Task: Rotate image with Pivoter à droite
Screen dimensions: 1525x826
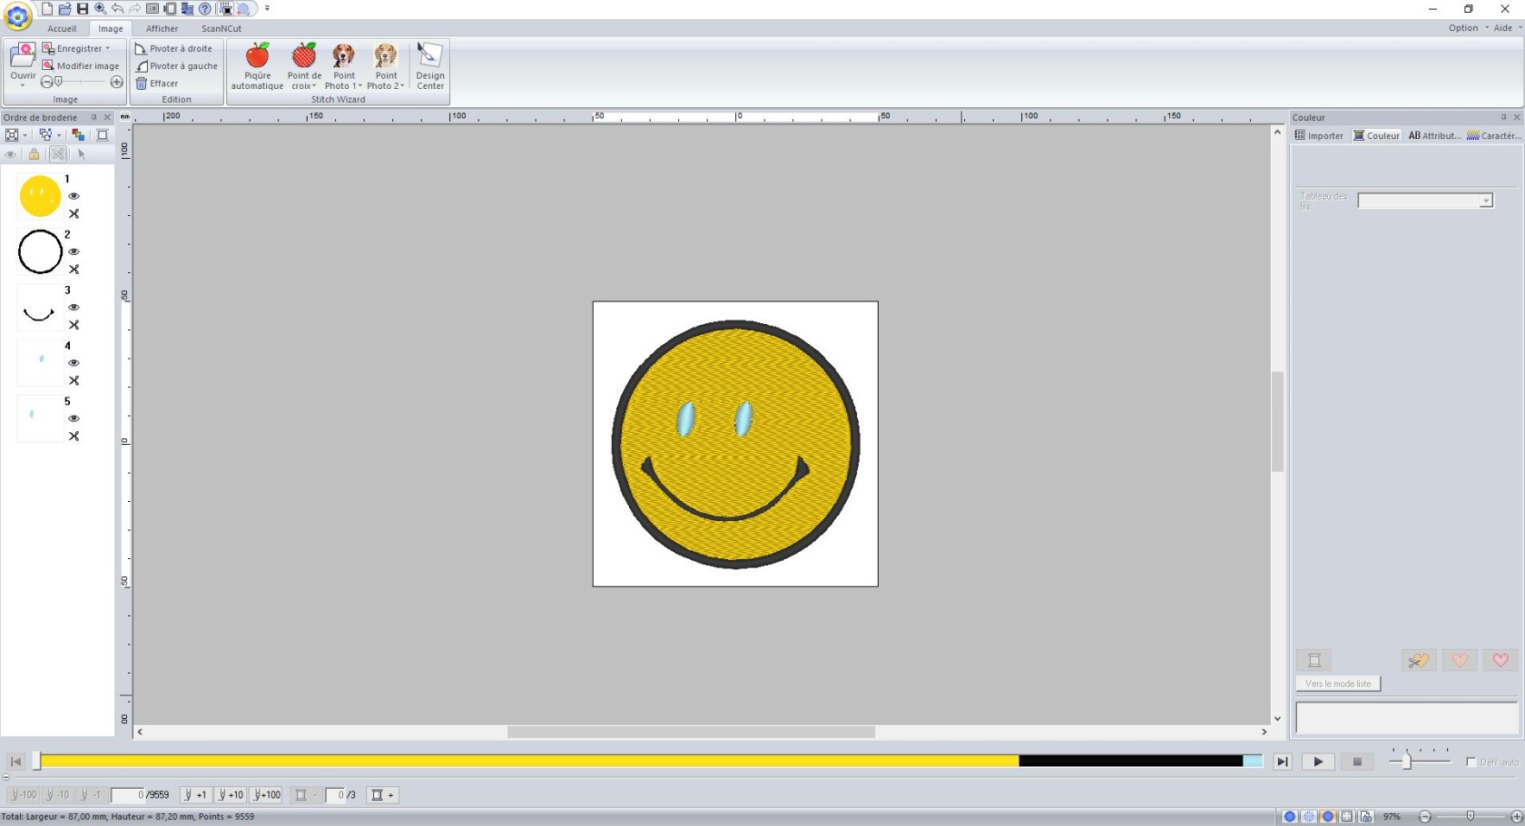Action: coord(173,48)
